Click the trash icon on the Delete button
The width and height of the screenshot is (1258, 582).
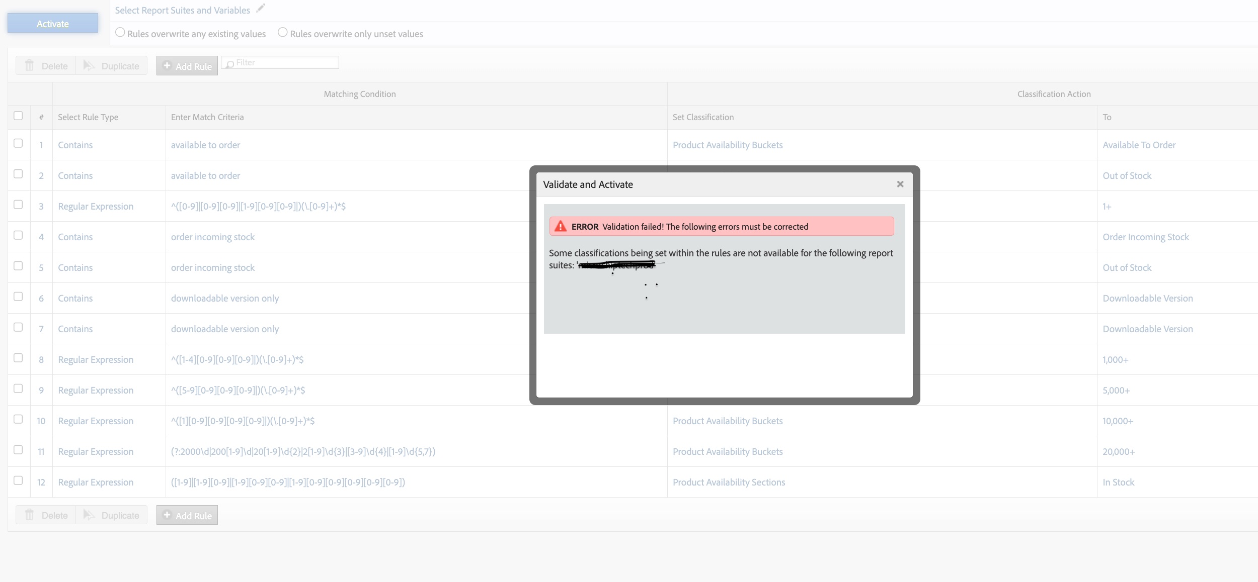30,65
